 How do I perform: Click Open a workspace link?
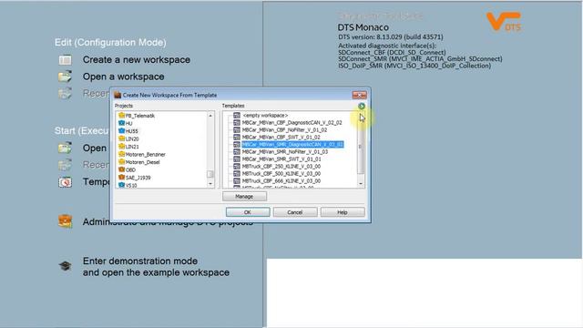pyautogui.click(x=124, y=77)
